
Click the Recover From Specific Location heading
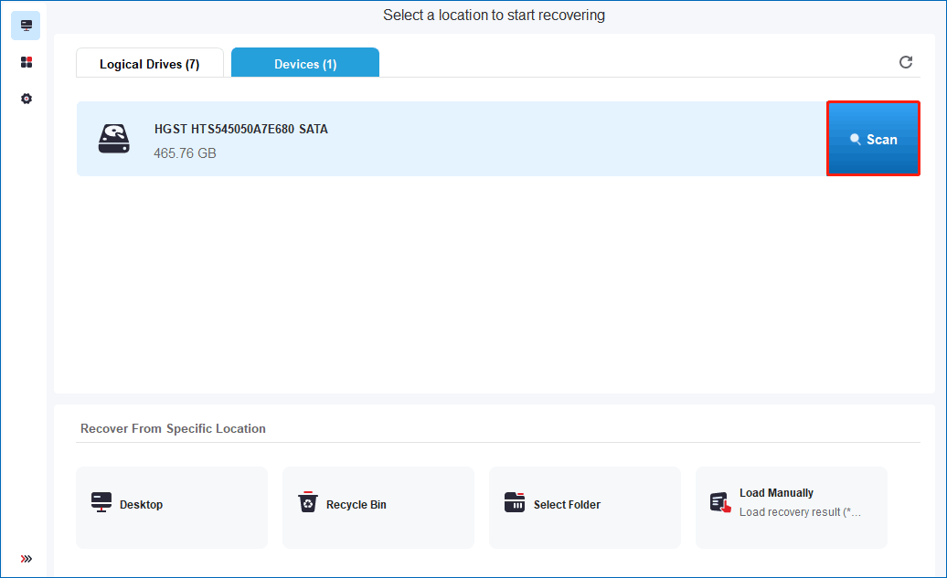point(174,429)
